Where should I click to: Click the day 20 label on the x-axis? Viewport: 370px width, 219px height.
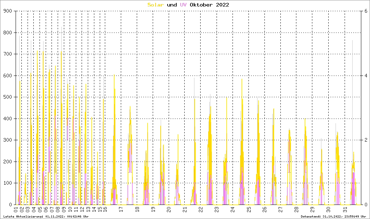[169, 210]
